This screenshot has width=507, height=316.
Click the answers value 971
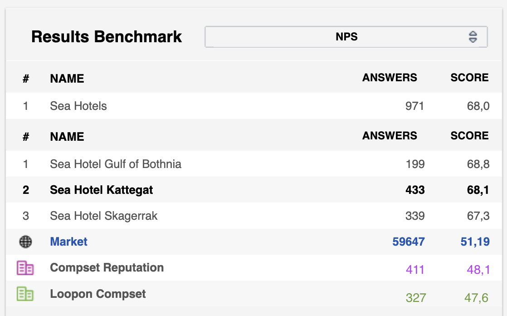point(414,106)
